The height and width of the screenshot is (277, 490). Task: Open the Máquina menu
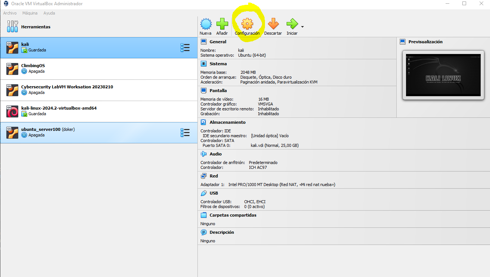point(30,13)
